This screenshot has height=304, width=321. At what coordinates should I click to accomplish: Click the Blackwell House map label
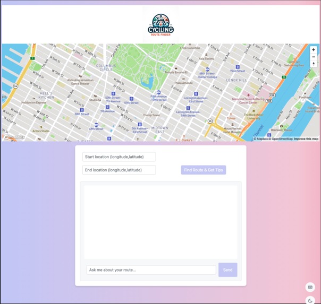(281, 130)
